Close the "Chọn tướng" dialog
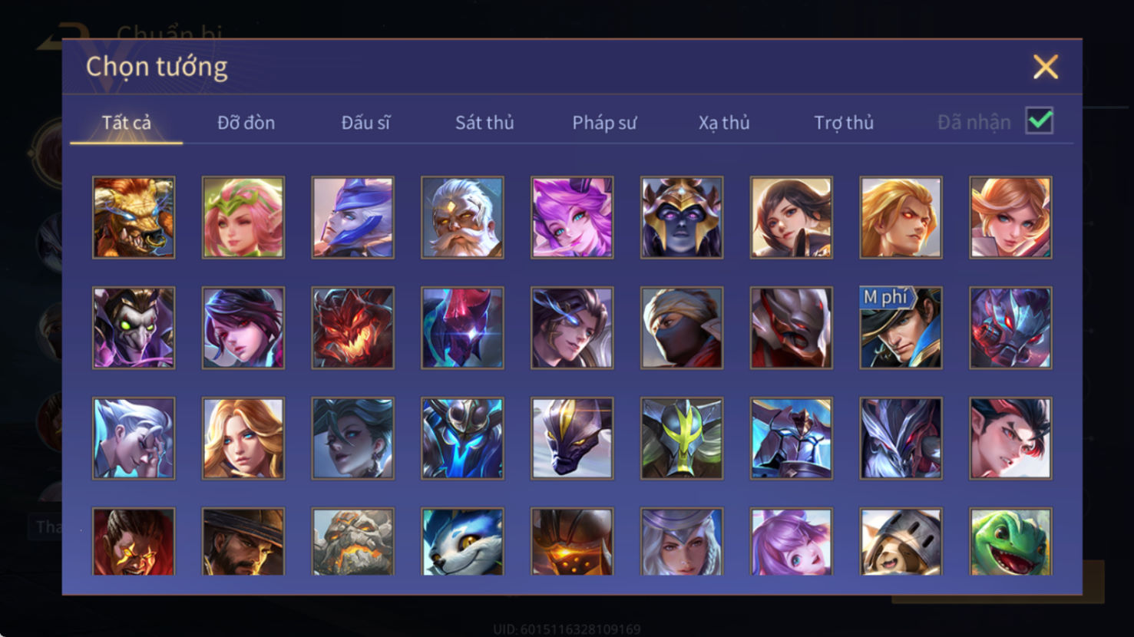 pyautogui.click(x=1045, y=67)
